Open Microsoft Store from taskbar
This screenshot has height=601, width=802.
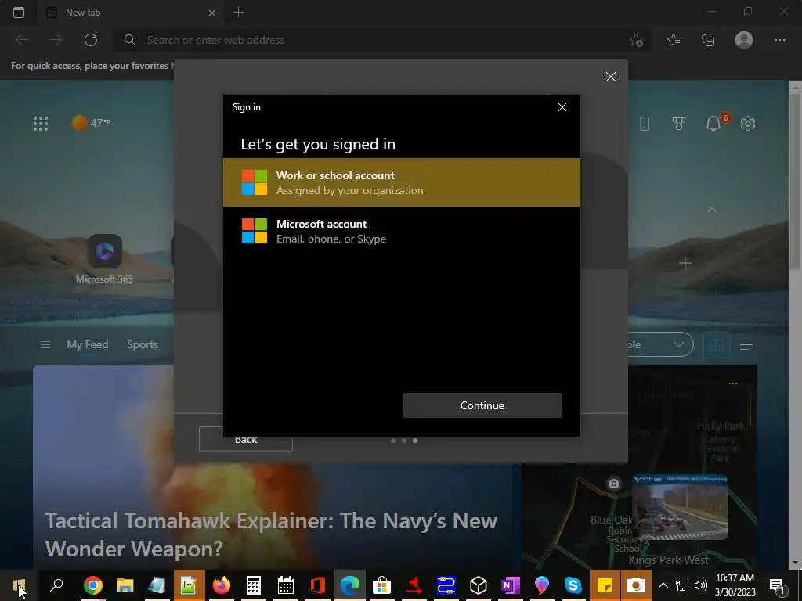pyautogui.click(x=381, y=585)
